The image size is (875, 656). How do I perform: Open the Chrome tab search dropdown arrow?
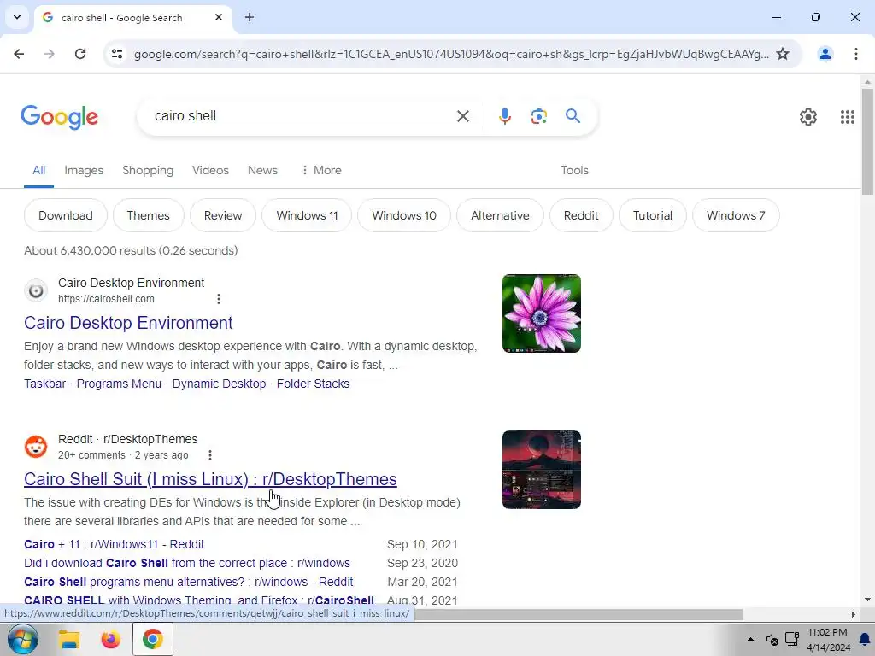pyautogui.click(x=17, y=17)
